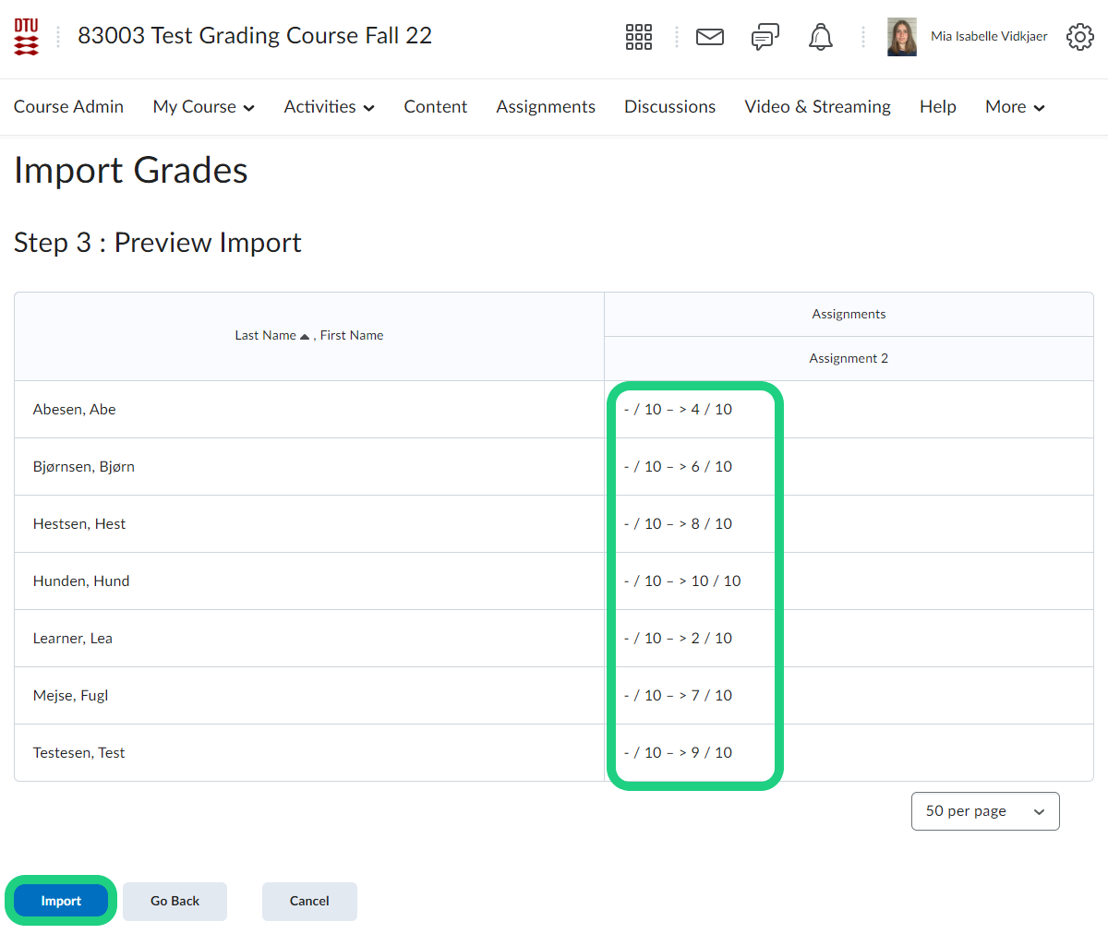The width and height of the screenshot is (1108, 946).
Task: Open Video & Streaming page
Action: tap(817, 107)
